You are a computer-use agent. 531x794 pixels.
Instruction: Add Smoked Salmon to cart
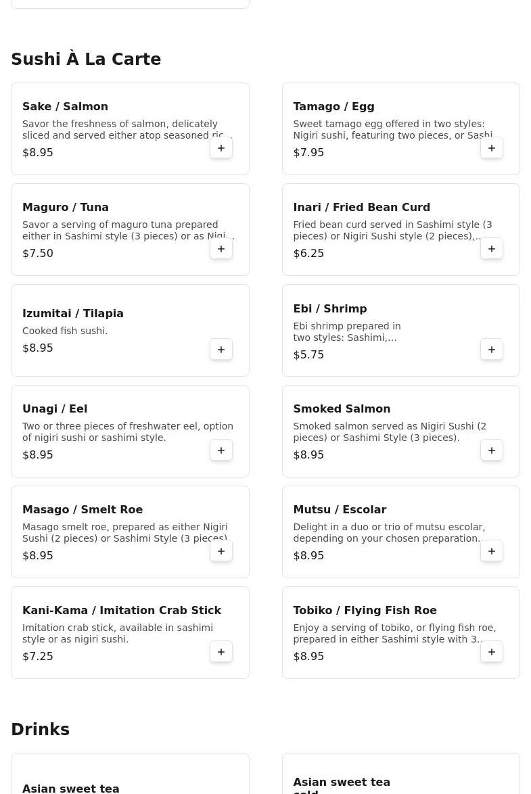tap(492, 450)
